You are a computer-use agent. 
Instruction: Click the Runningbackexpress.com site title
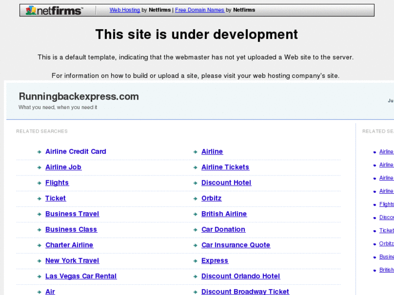(x=79, y=96)
